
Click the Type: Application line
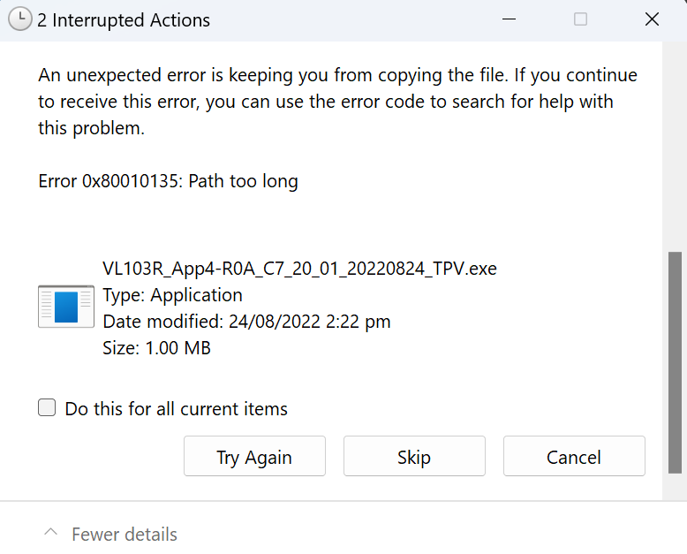[x=172, y=295]
